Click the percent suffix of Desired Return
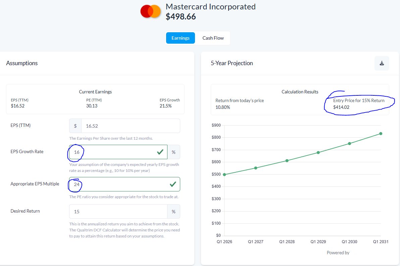 pyautogui.click(x=173, y=211)
